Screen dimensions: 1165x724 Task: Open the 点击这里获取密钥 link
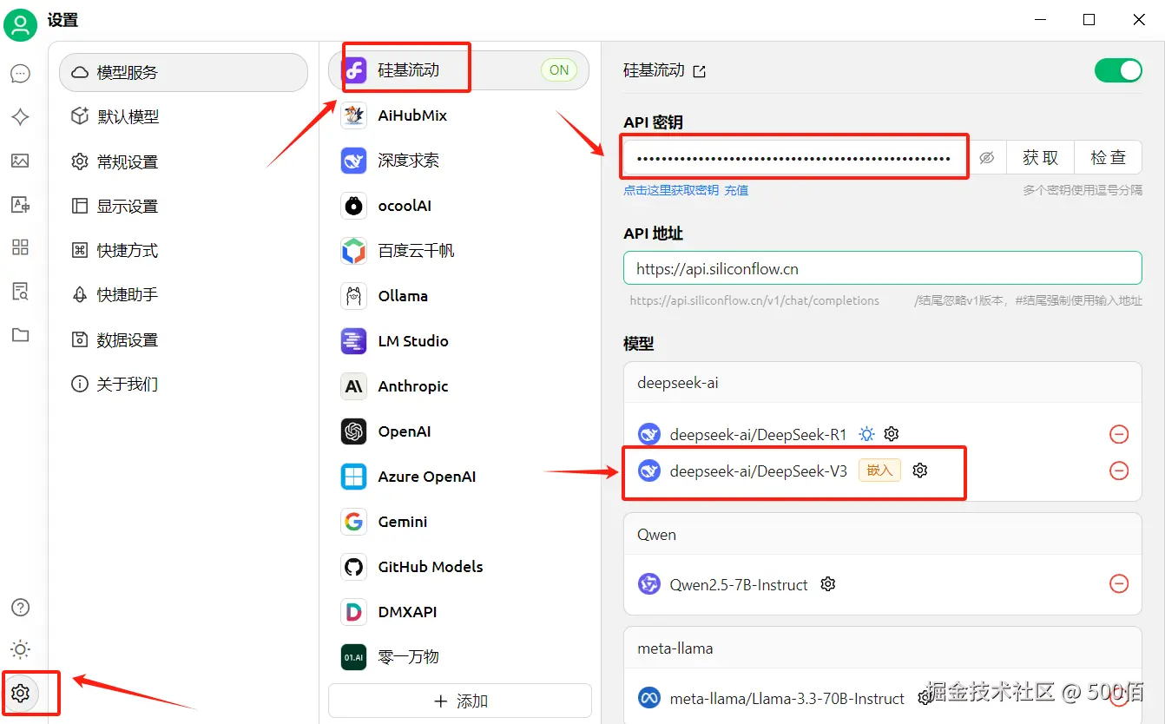point(671,190)
